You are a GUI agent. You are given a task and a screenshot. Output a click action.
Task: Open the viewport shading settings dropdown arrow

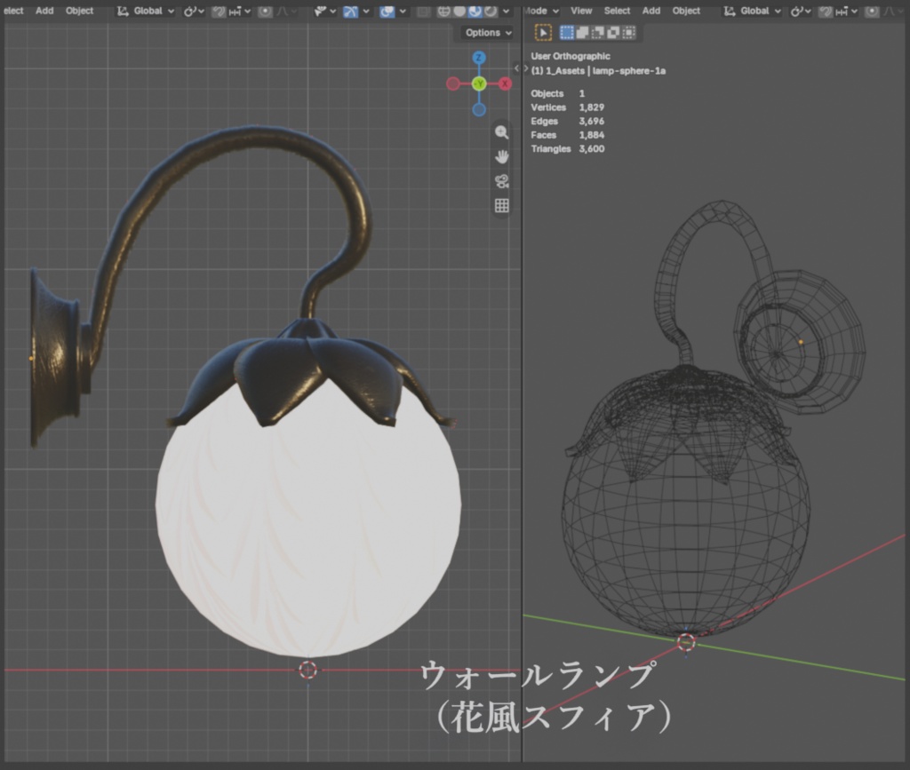(x=506, y=11)
